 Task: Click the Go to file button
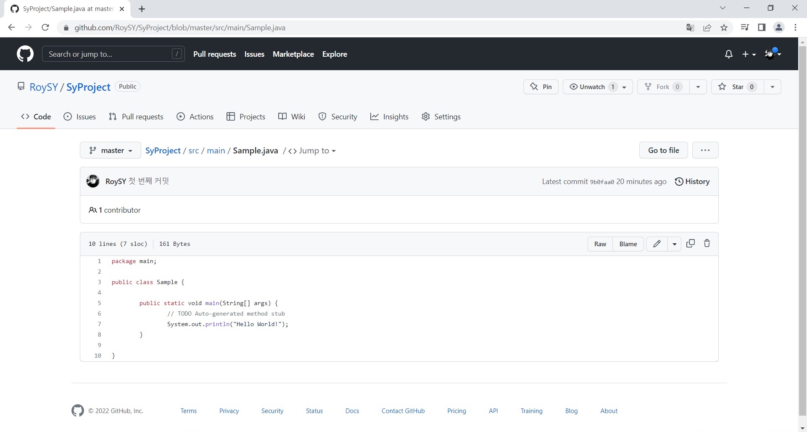tap(663, 150)
